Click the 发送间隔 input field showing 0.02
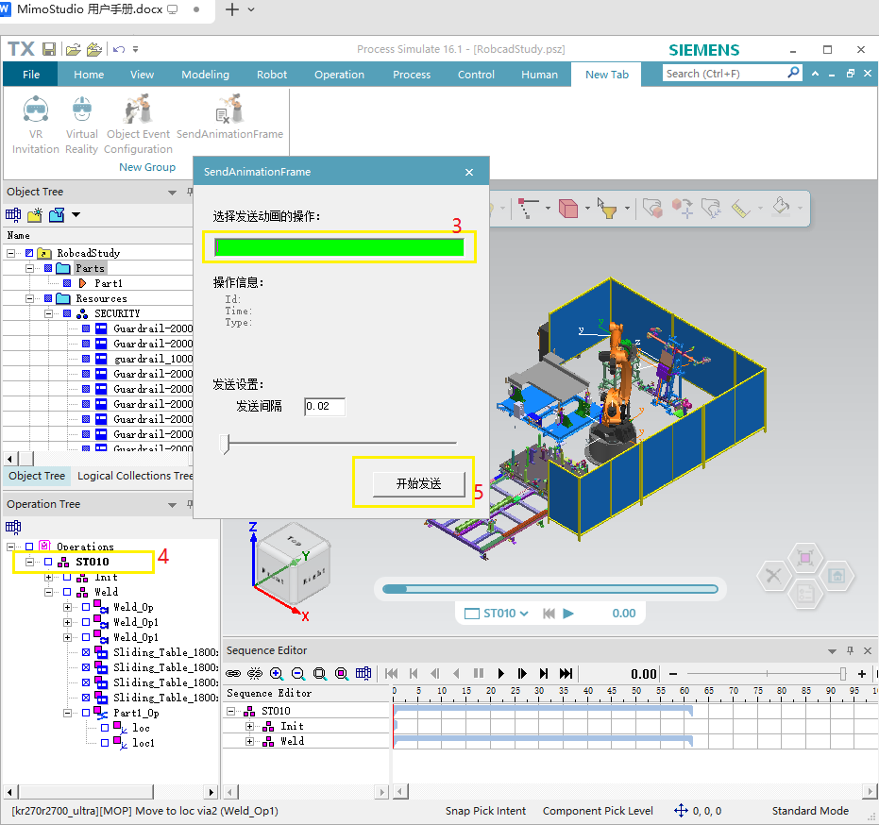This screenshot has width=879, height=825. click(x=324, y=407)
